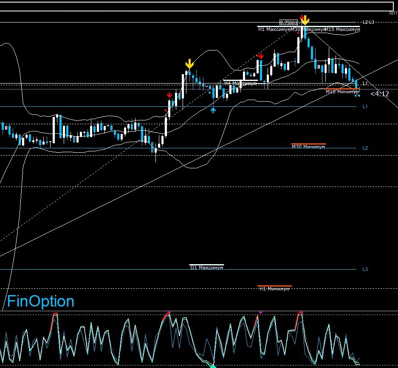Click the <4:12 candle timer text
Viewport: 398px width, 368px height.
point(380,94)
